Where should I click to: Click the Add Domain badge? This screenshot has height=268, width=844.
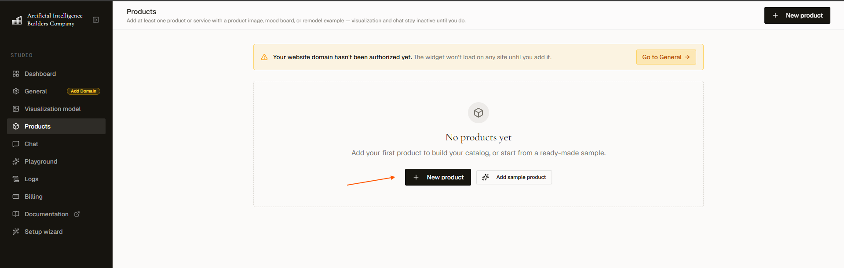point(84,91)
